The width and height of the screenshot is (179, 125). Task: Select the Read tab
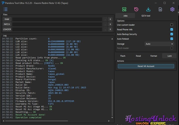point(138,56)
